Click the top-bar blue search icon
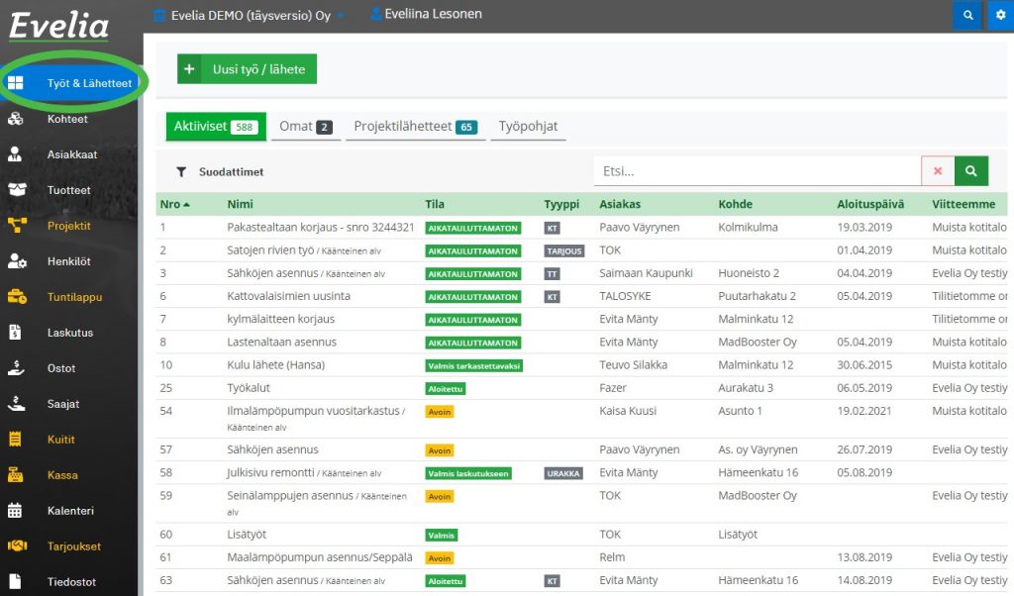Screen dimensions: 1014x596 (967, 15)
